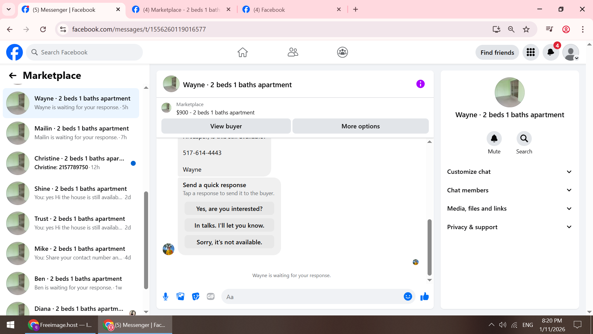Send quick reply "In talks. I'll let you know."
The height and width of the screenshot is (334, 593).
[x=229, y=225]
